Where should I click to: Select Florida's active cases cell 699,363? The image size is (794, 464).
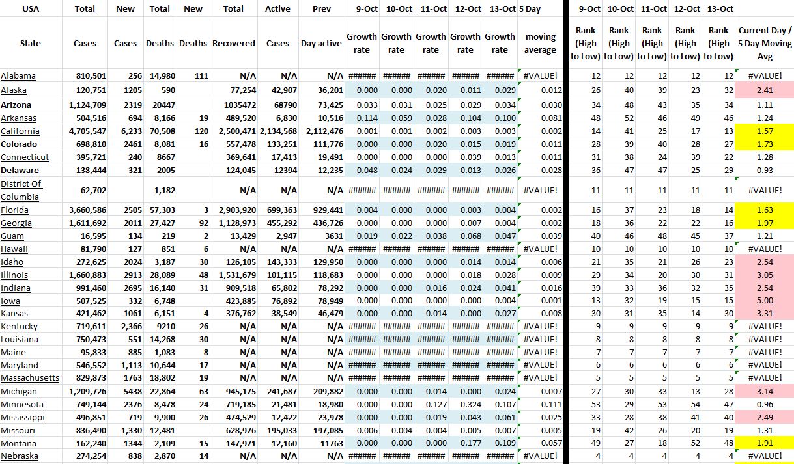click(x=277, y=210)
